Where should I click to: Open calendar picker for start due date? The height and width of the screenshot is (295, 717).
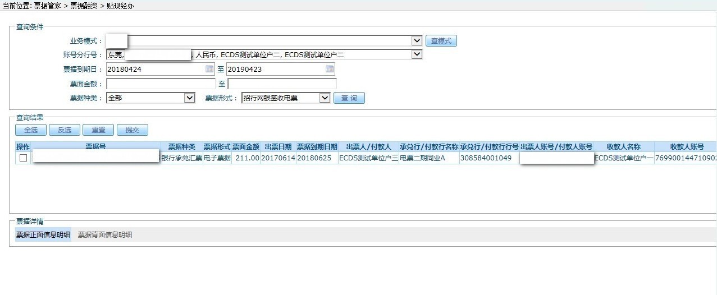pos(209,70)
